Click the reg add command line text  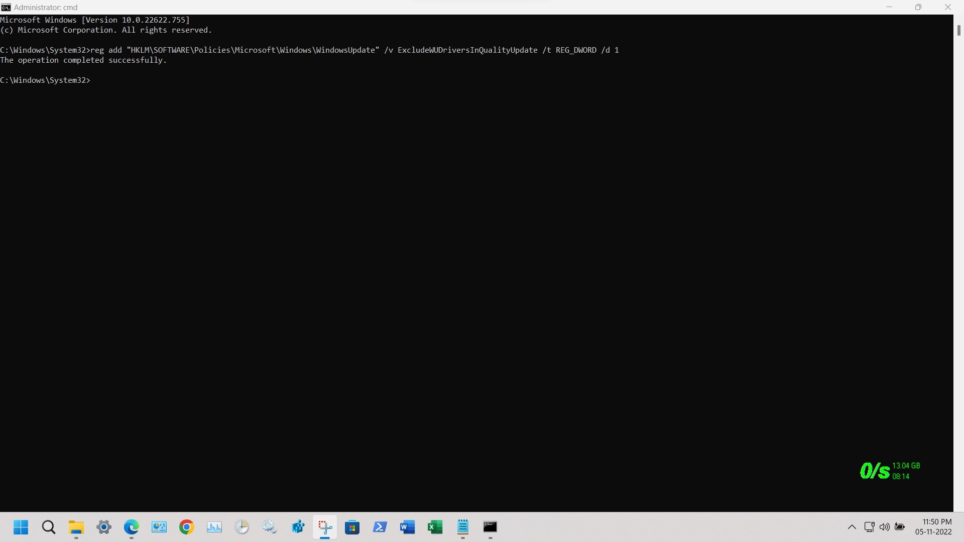[354, 50]
